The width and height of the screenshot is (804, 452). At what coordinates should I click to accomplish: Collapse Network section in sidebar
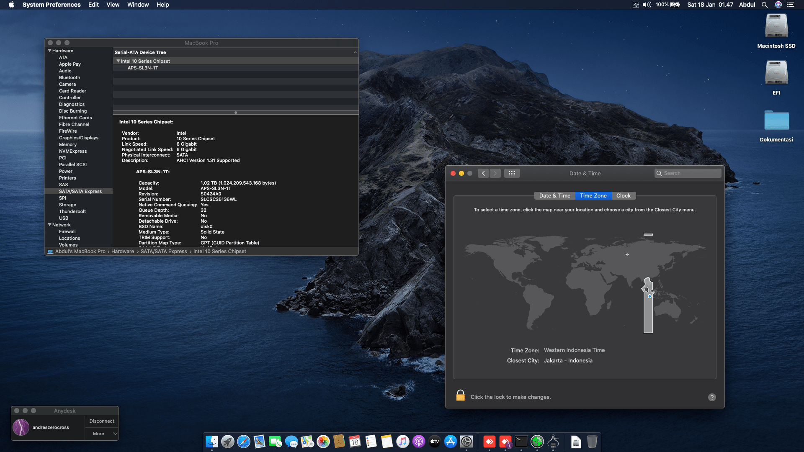click(x=49, y=225)
